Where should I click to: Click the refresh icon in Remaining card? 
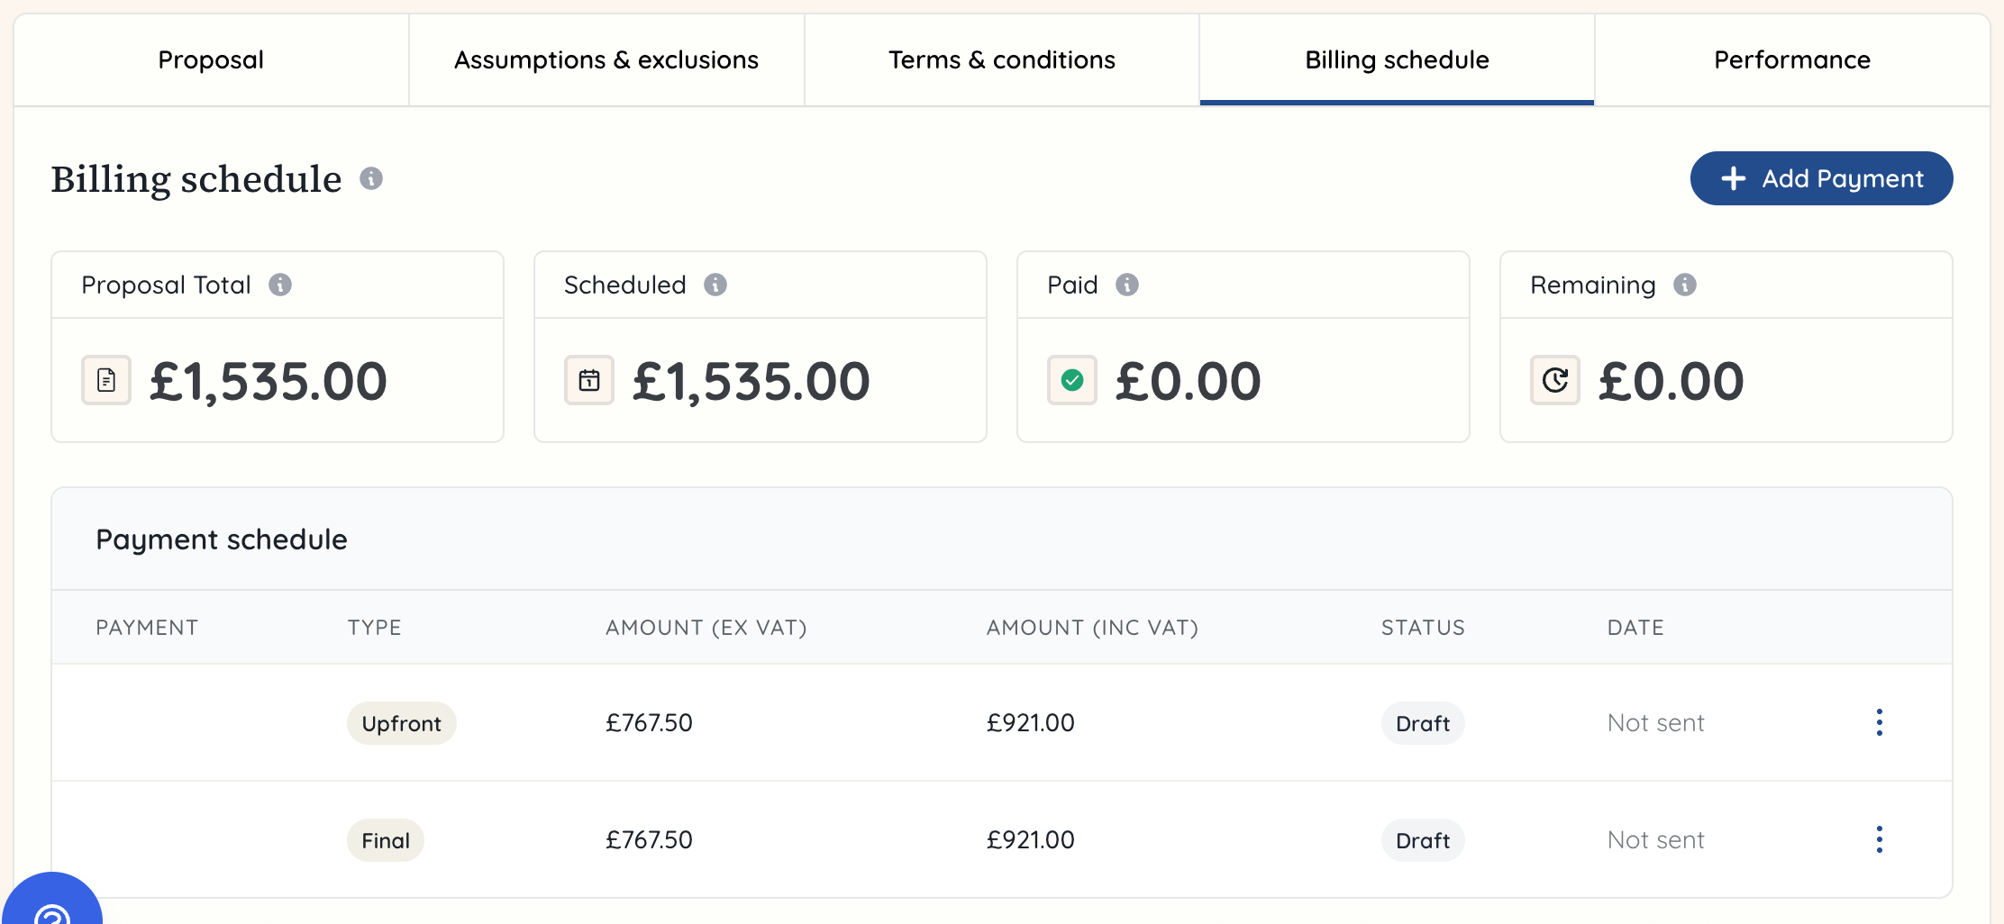[x=1554, y=380]
